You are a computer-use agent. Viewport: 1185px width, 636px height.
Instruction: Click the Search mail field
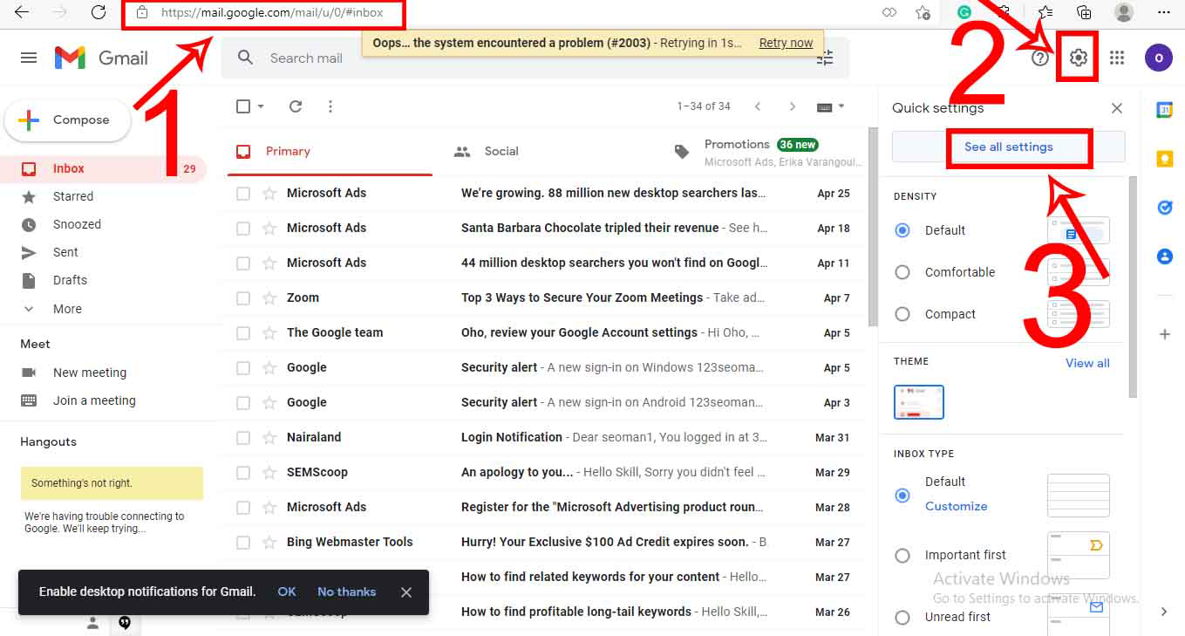point(534,58)
